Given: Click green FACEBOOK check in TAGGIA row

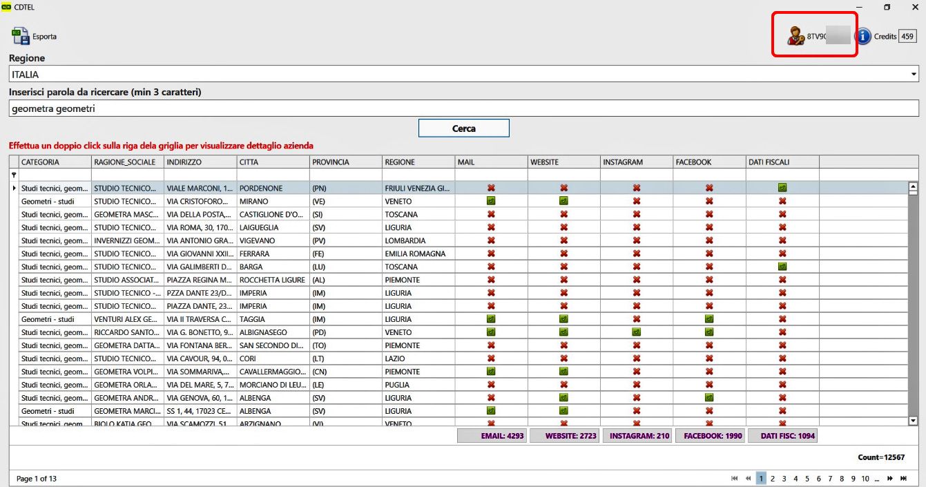Looking at the screenshot, I should (709, 319).
